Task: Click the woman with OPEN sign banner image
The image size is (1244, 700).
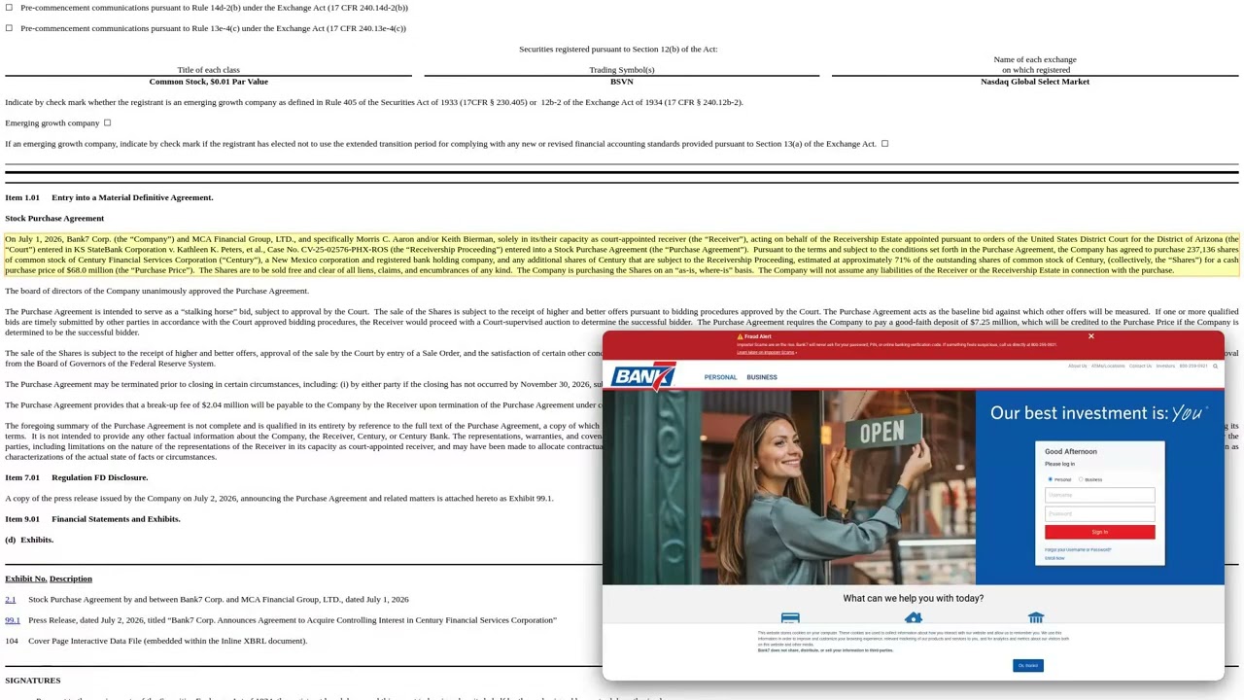Action: (788, 487)
